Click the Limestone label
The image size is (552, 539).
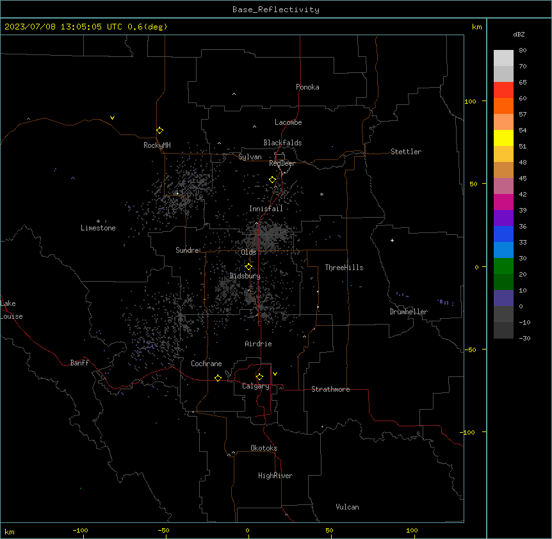coord(98,228)
